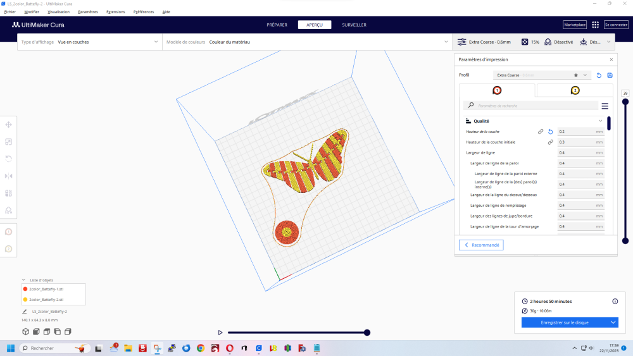Switch to top view icon
Screen dimensions: 633x356
click(47, 331)
